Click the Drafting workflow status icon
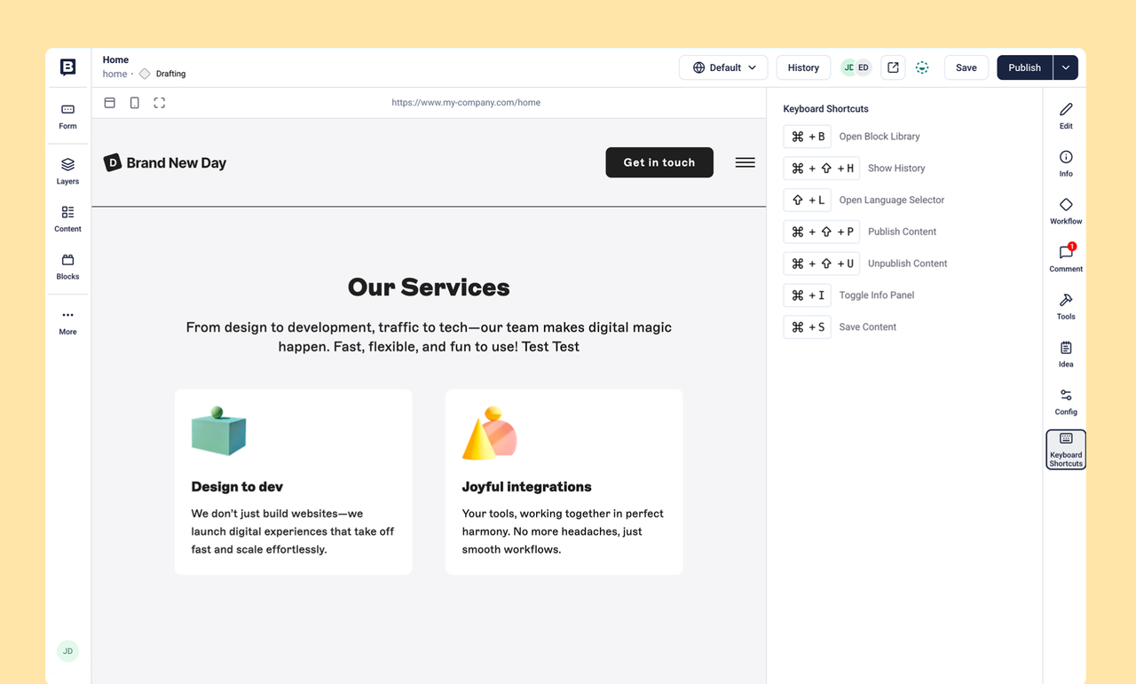1136x684 pixels. click(x=145, y=74)
